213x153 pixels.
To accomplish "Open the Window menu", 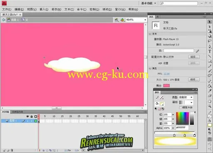I will coord(120,9).
